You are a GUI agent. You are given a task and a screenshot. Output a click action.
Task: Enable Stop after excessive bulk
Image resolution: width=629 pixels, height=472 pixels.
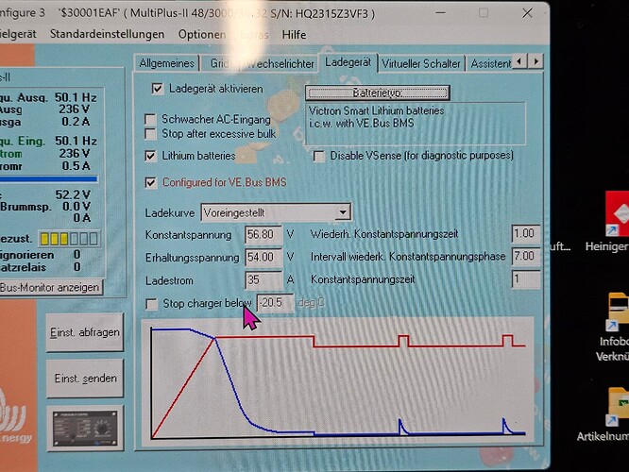pos(150,133)
